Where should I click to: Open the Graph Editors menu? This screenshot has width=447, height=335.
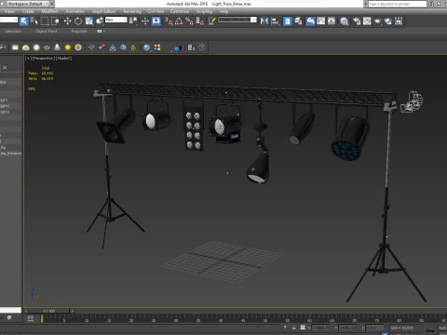coord(103,11)
